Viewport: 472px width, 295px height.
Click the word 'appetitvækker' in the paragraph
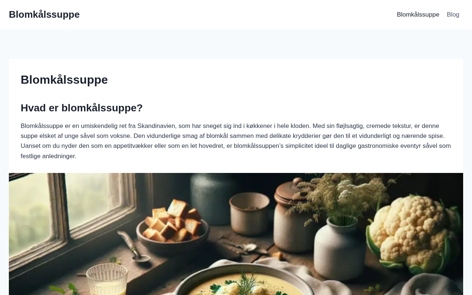[x=133, y=146]
